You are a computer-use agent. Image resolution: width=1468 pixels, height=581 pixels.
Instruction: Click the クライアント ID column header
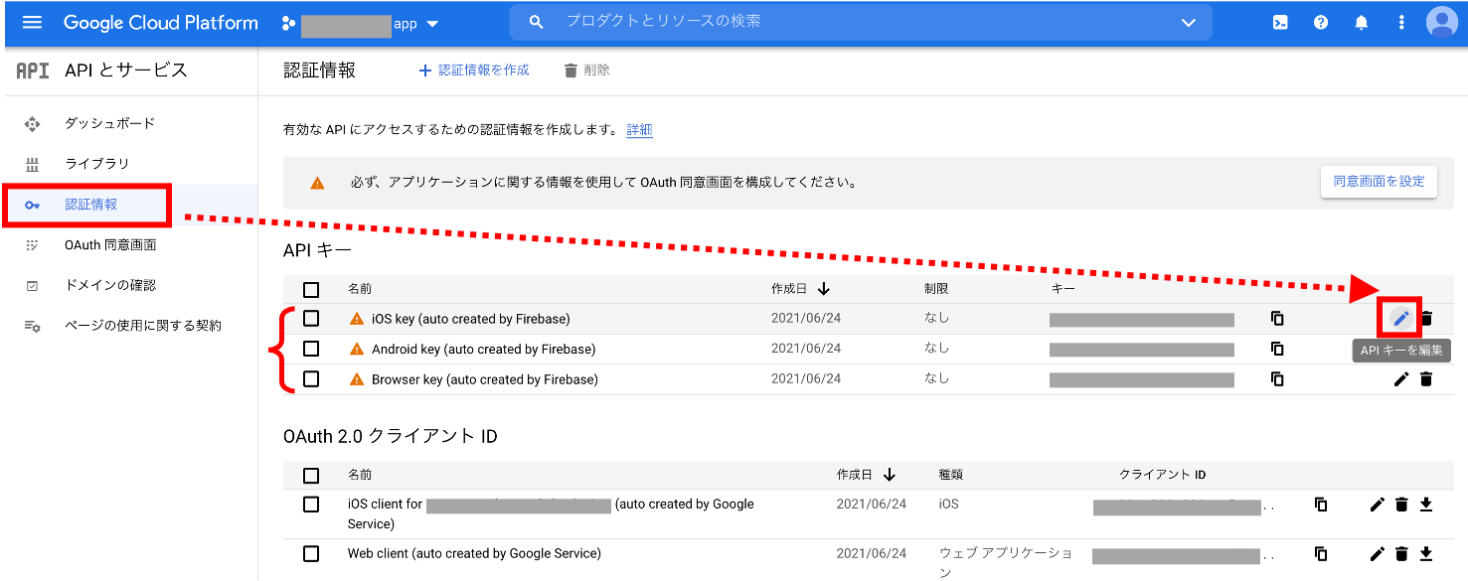pos(1162,475)
